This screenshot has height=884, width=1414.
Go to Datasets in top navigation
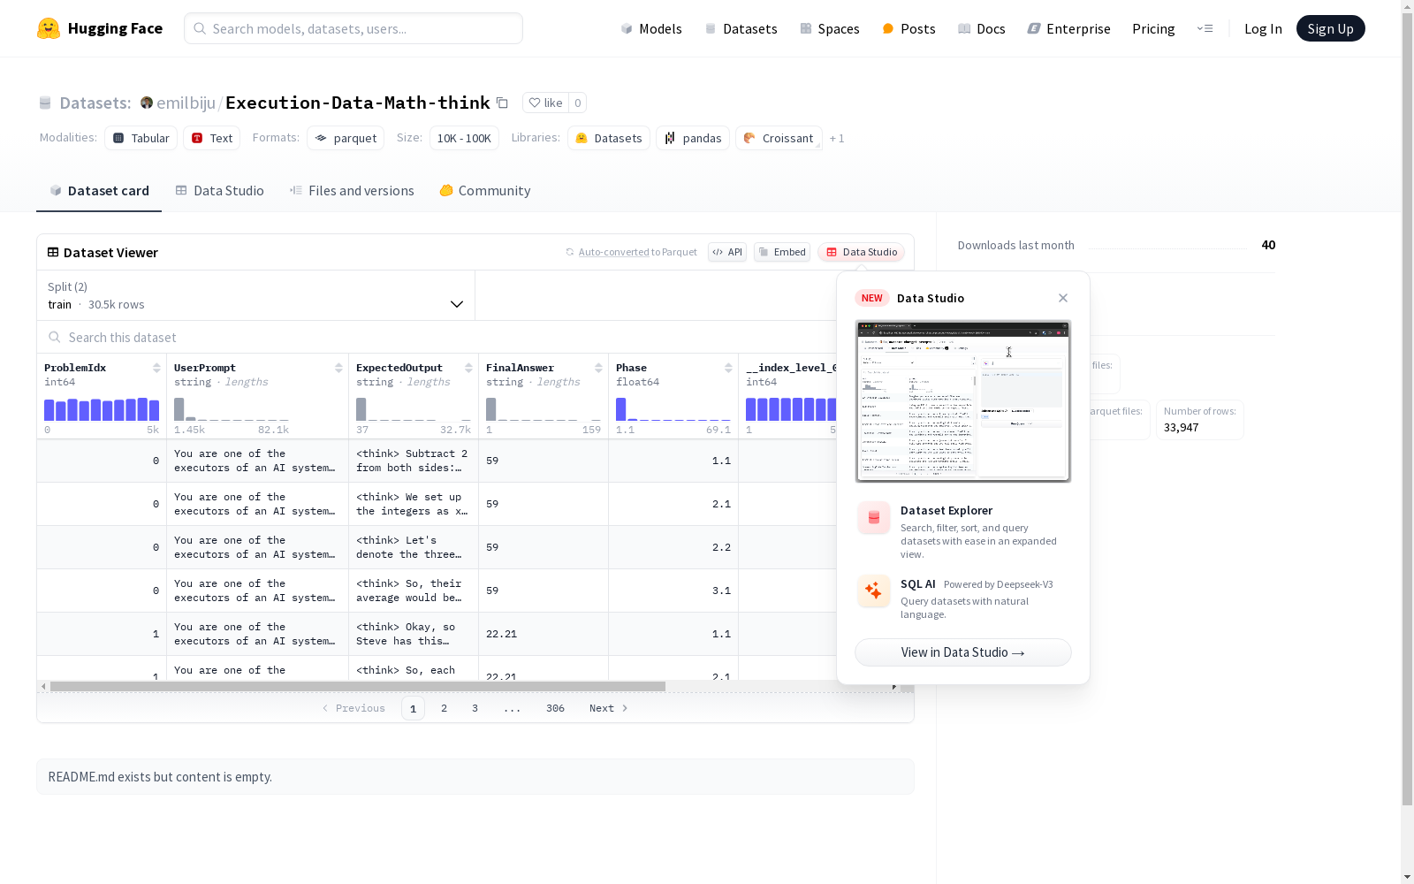click(741, 28)
